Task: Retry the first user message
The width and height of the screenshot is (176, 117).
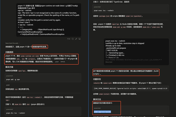Action: tap(73, 39)
